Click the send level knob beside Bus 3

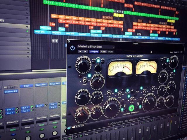[32, 107]
